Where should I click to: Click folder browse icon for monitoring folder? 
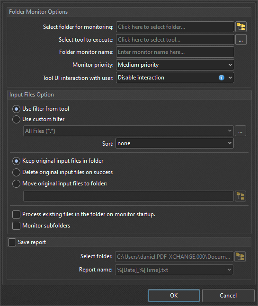pyautogui.click(x=241, y=27)
